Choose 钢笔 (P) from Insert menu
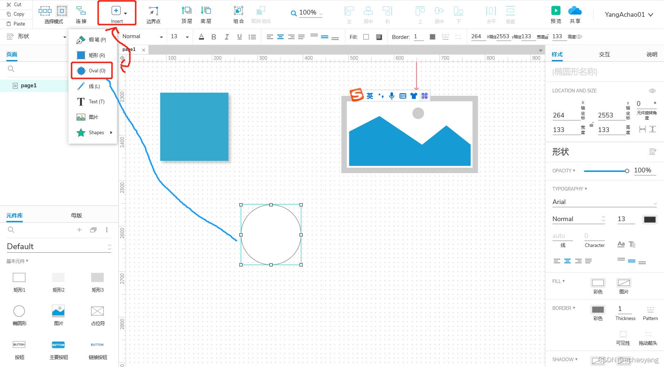 pos(93,40)
